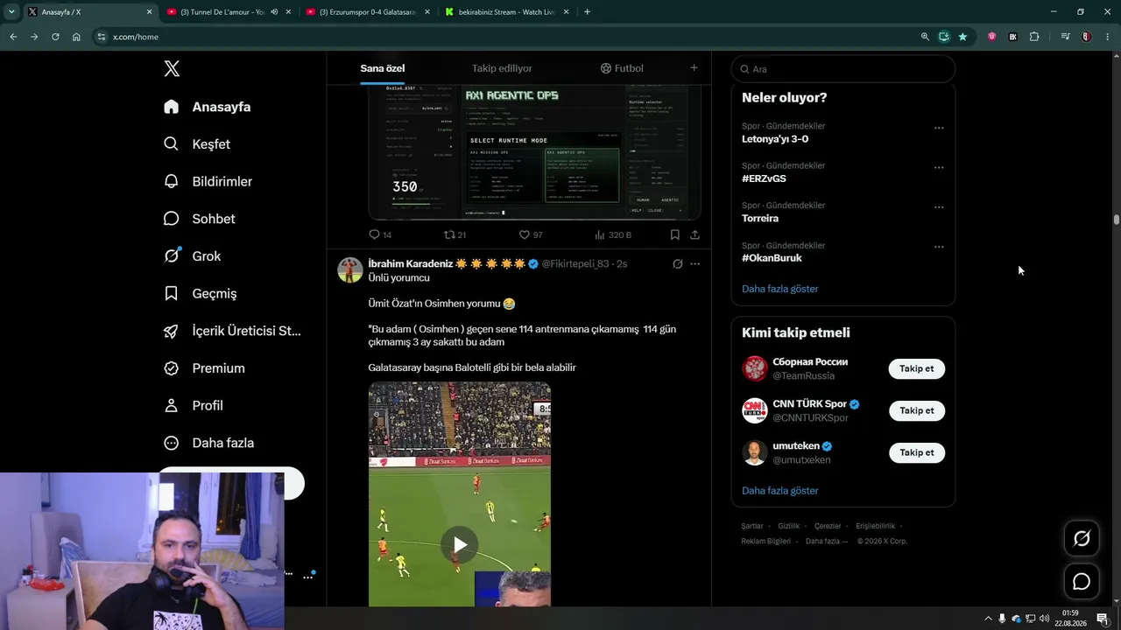Open the #ERZvGS trending topic
This screenshot has width=1121, height=630.
[764, 178]
